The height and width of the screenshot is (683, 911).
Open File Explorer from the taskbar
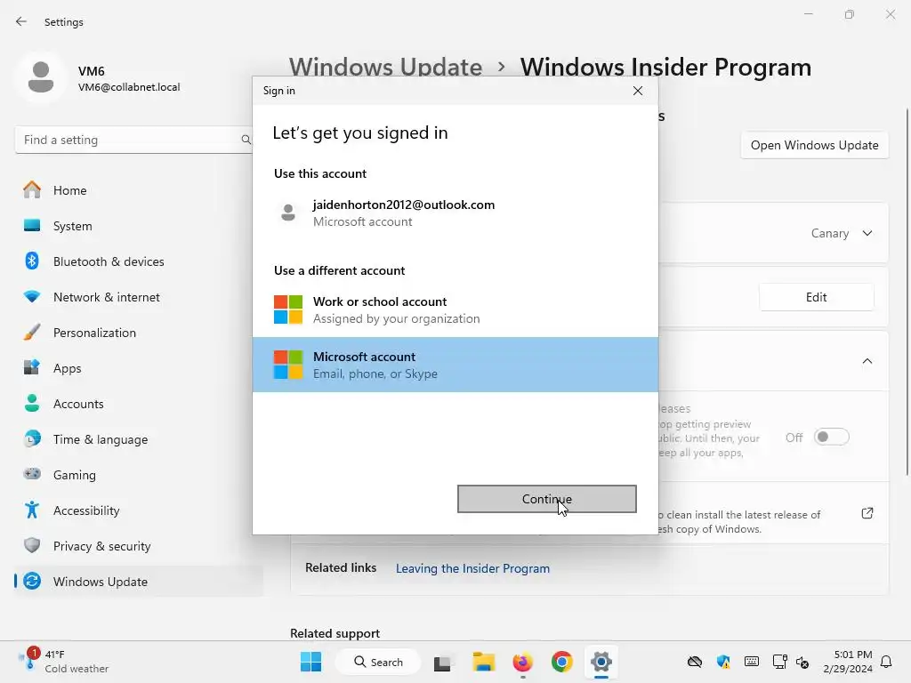click(x=483, y=662)
